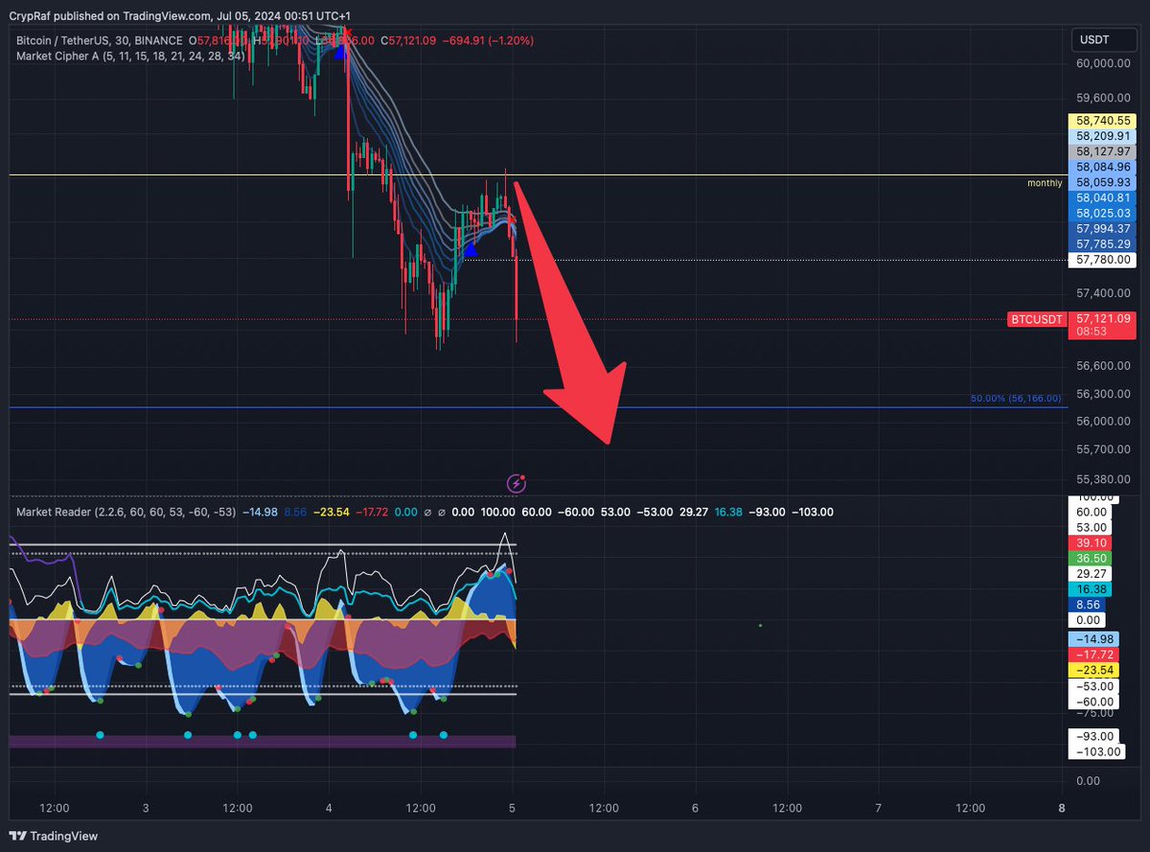Select the monthly level label
Viewport: 1150px width, 852px height.
pos(1044,183)
